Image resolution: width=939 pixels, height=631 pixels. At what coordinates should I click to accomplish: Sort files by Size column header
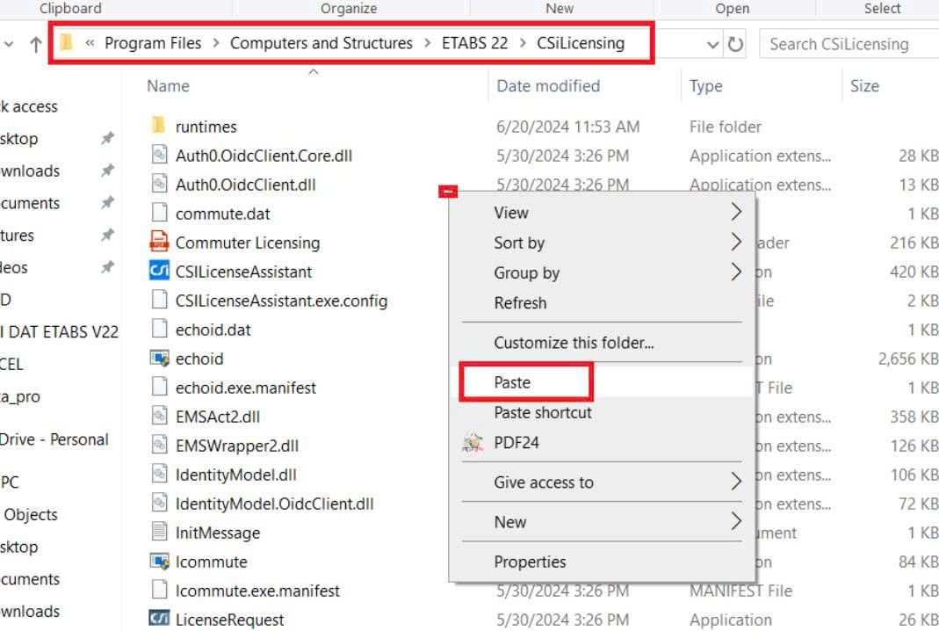click(x=864, y=86)
